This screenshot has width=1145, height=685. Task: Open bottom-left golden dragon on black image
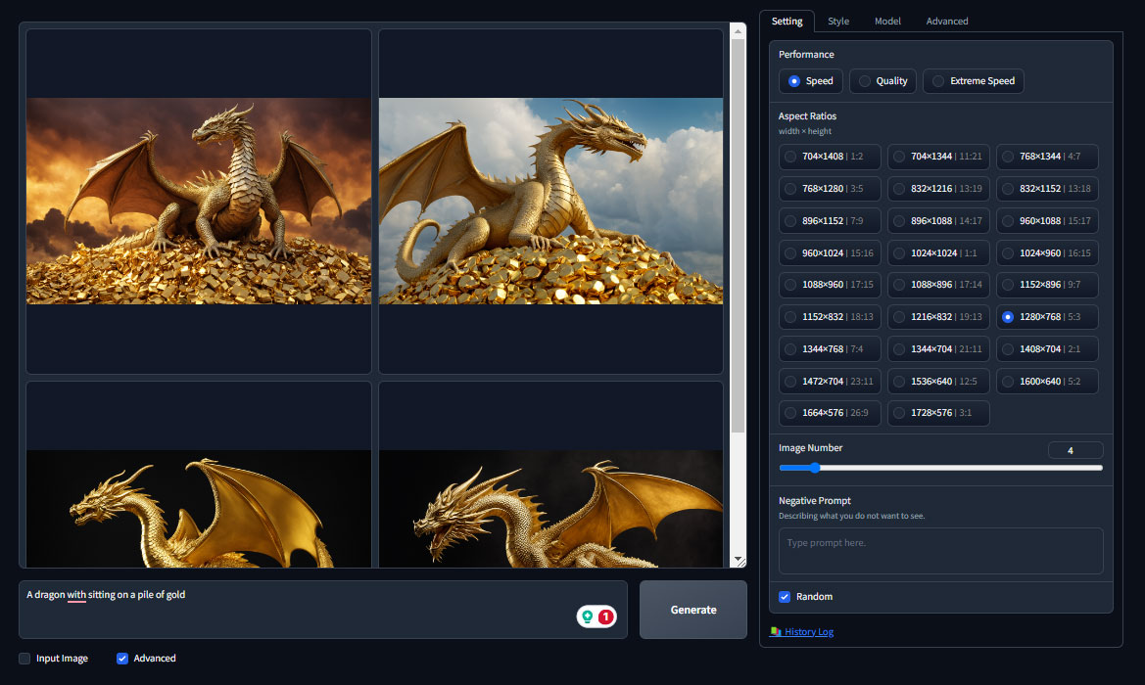pos(199,509)
